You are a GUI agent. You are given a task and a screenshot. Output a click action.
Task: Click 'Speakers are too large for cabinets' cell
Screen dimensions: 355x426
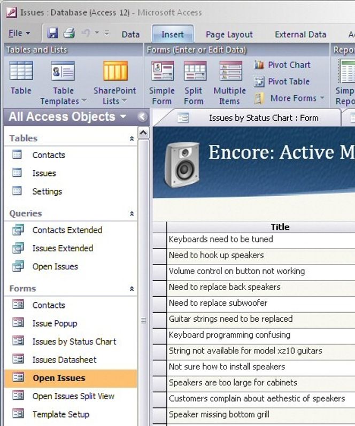261,383
